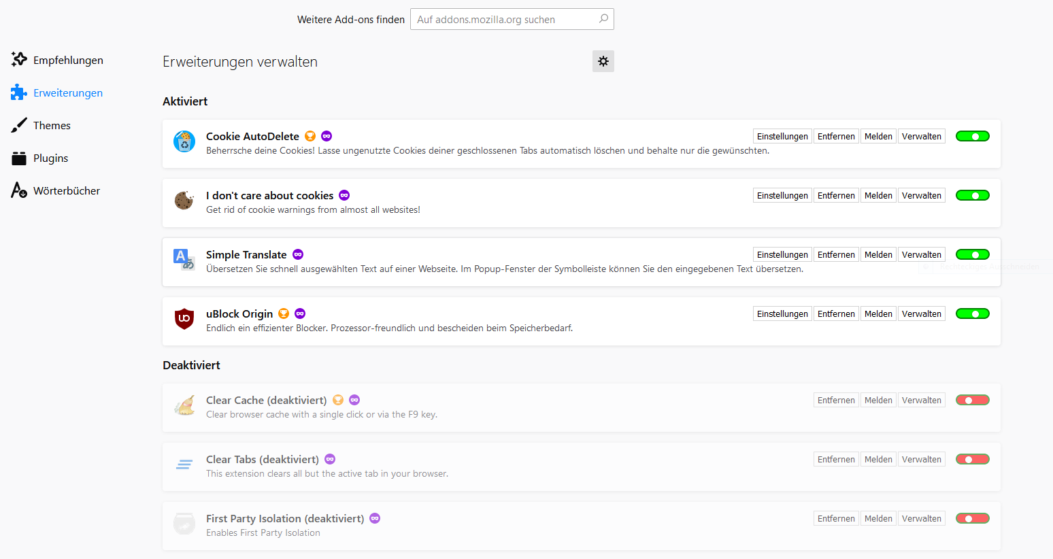The image size is (1053, 559).
Task: Click the purple private-browsing badge beside Simple Translate
Action: click(298, 254)
